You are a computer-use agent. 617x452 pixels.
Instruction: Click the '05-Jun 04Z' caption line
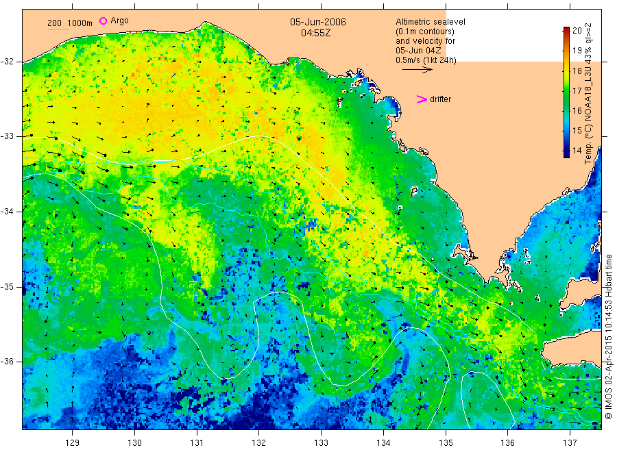coord(418,50)
